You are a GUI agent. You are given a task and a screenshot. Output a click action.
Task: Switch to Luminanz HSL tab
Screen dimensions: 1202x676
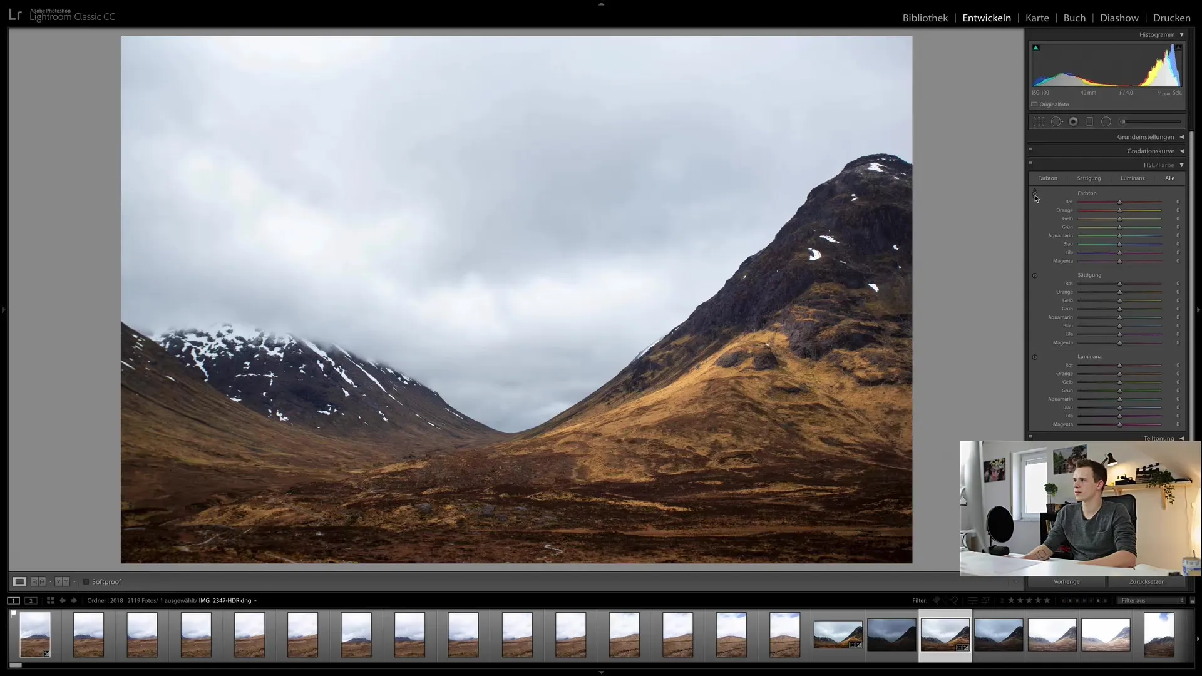pyautogui.click(x=1133, y=178)
